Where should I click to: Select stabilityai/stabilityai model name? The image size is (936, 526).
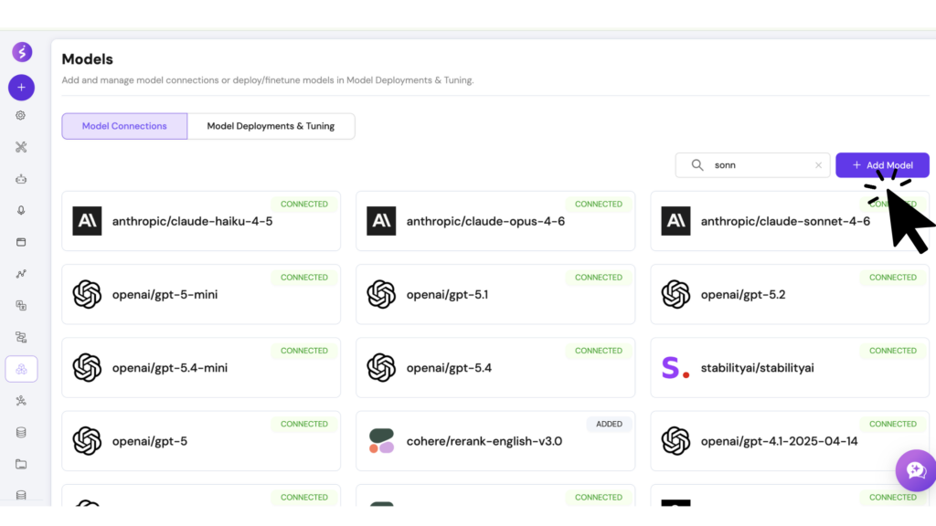pyautogui.click(x=758, y=368)
